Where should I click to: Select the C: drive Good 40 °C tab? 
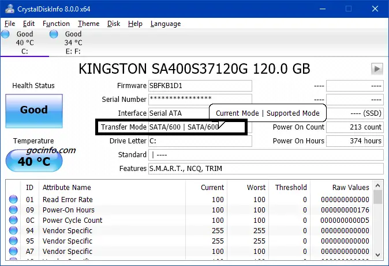pos(25,43)
